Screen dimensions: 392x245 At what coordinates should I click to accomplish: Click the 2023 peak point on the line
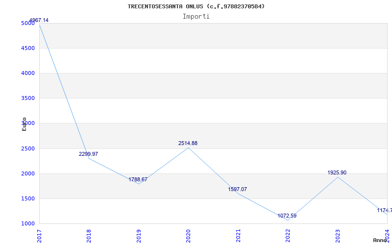(338, 177)
